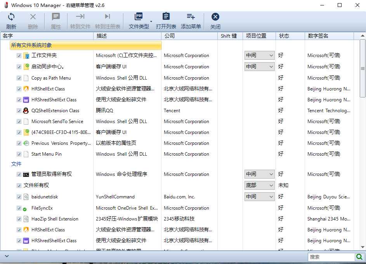Select the Tencent Technolog... signature cell
Screen dimensions: 366x264
329,111
